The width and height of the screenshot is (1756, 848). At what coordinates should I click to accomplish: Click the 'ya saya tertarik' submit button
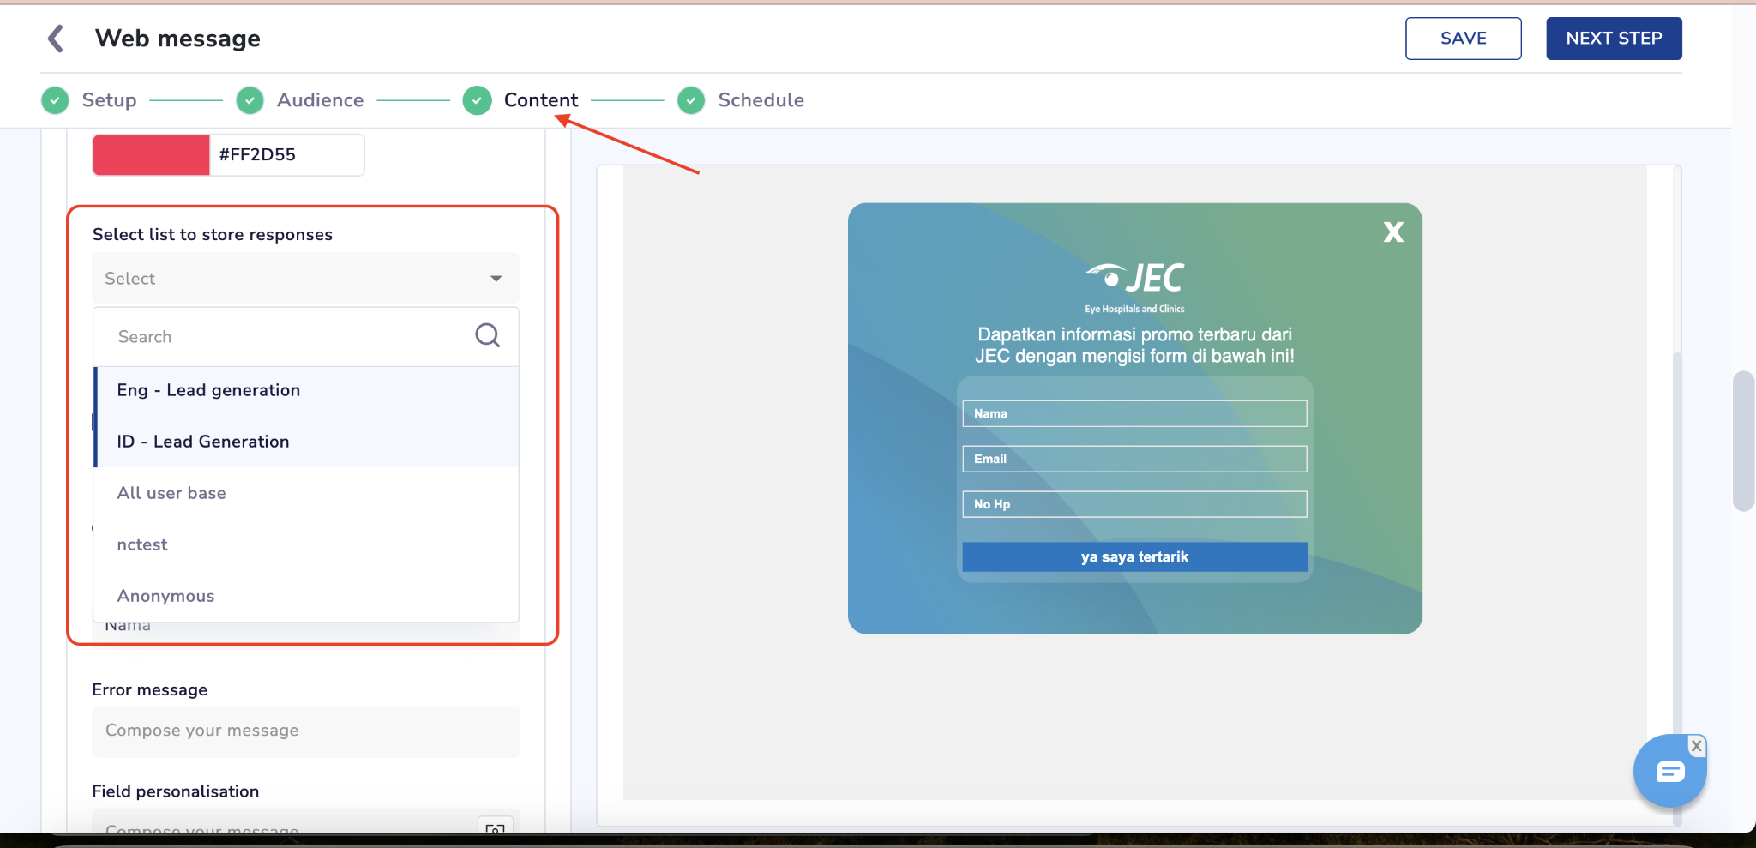pyautogui.click(x=1134, y=556)
